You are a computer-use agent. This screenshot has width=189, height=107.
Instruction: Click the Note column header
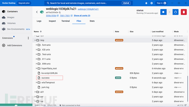[x=117, y=32]
